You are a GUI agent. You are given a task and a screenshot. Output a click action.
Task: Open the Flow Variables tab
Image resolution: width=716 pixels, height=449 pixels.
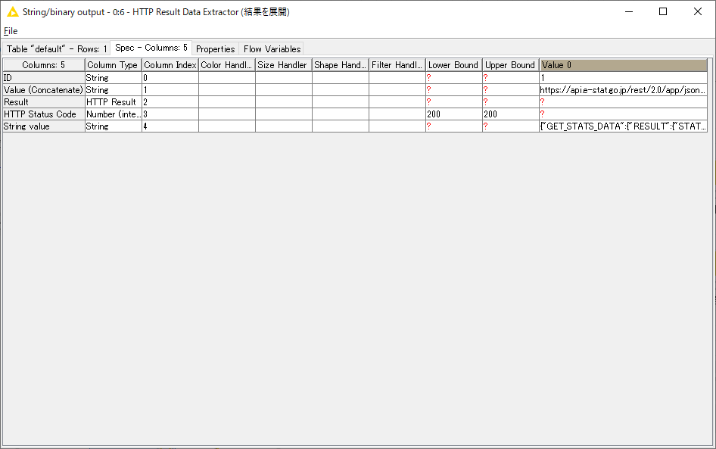pos(272,49)
